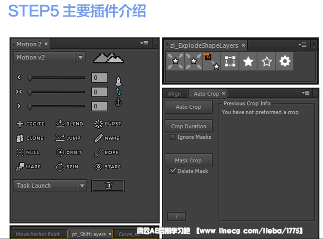
Task: Click the AI file to star icon
Action: click(212, 61)
